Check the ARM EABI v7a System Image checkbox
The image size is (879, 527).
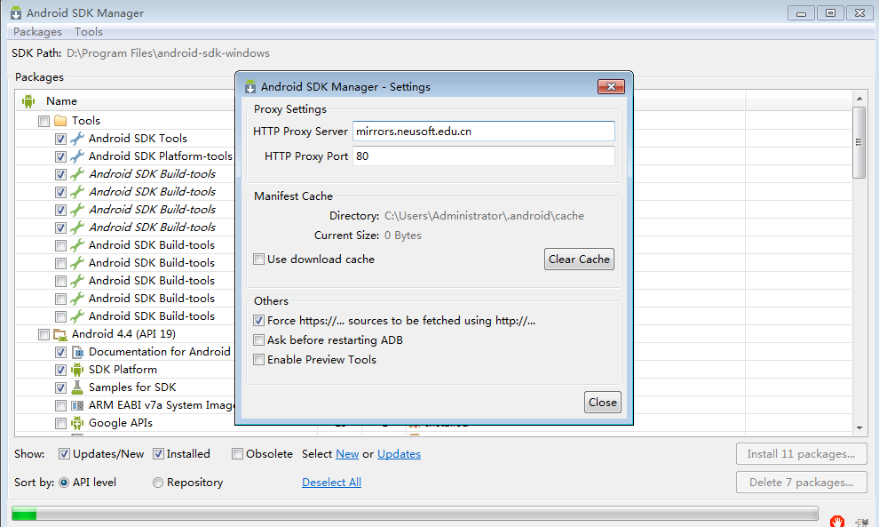pyautogui.click(x=60, y=406)
